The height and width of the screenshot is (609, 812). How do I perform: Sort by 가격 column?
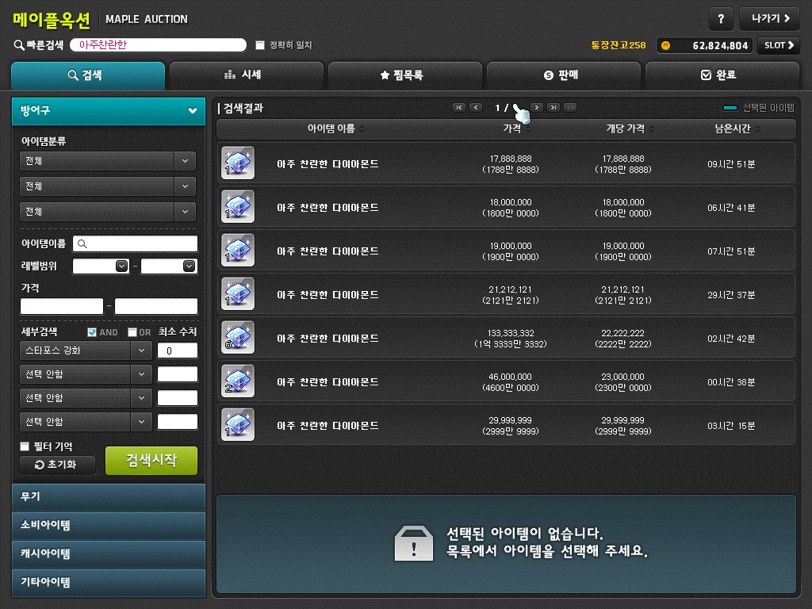pos(517,129)
